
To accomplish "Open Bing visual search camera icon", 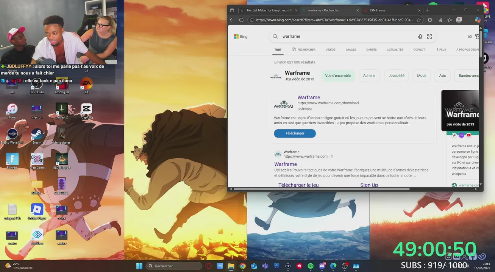I will pos(429,37).
